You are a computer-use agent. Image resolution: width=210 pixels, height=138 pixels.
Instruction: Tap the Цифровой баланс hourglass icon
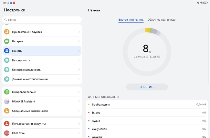[7, 92]
